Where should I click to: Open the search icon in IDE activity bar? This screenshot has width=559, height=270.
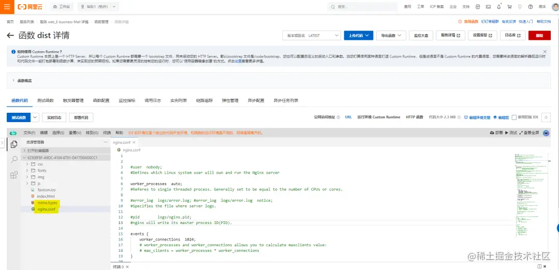pyautogui.click(x=14, y=159)
